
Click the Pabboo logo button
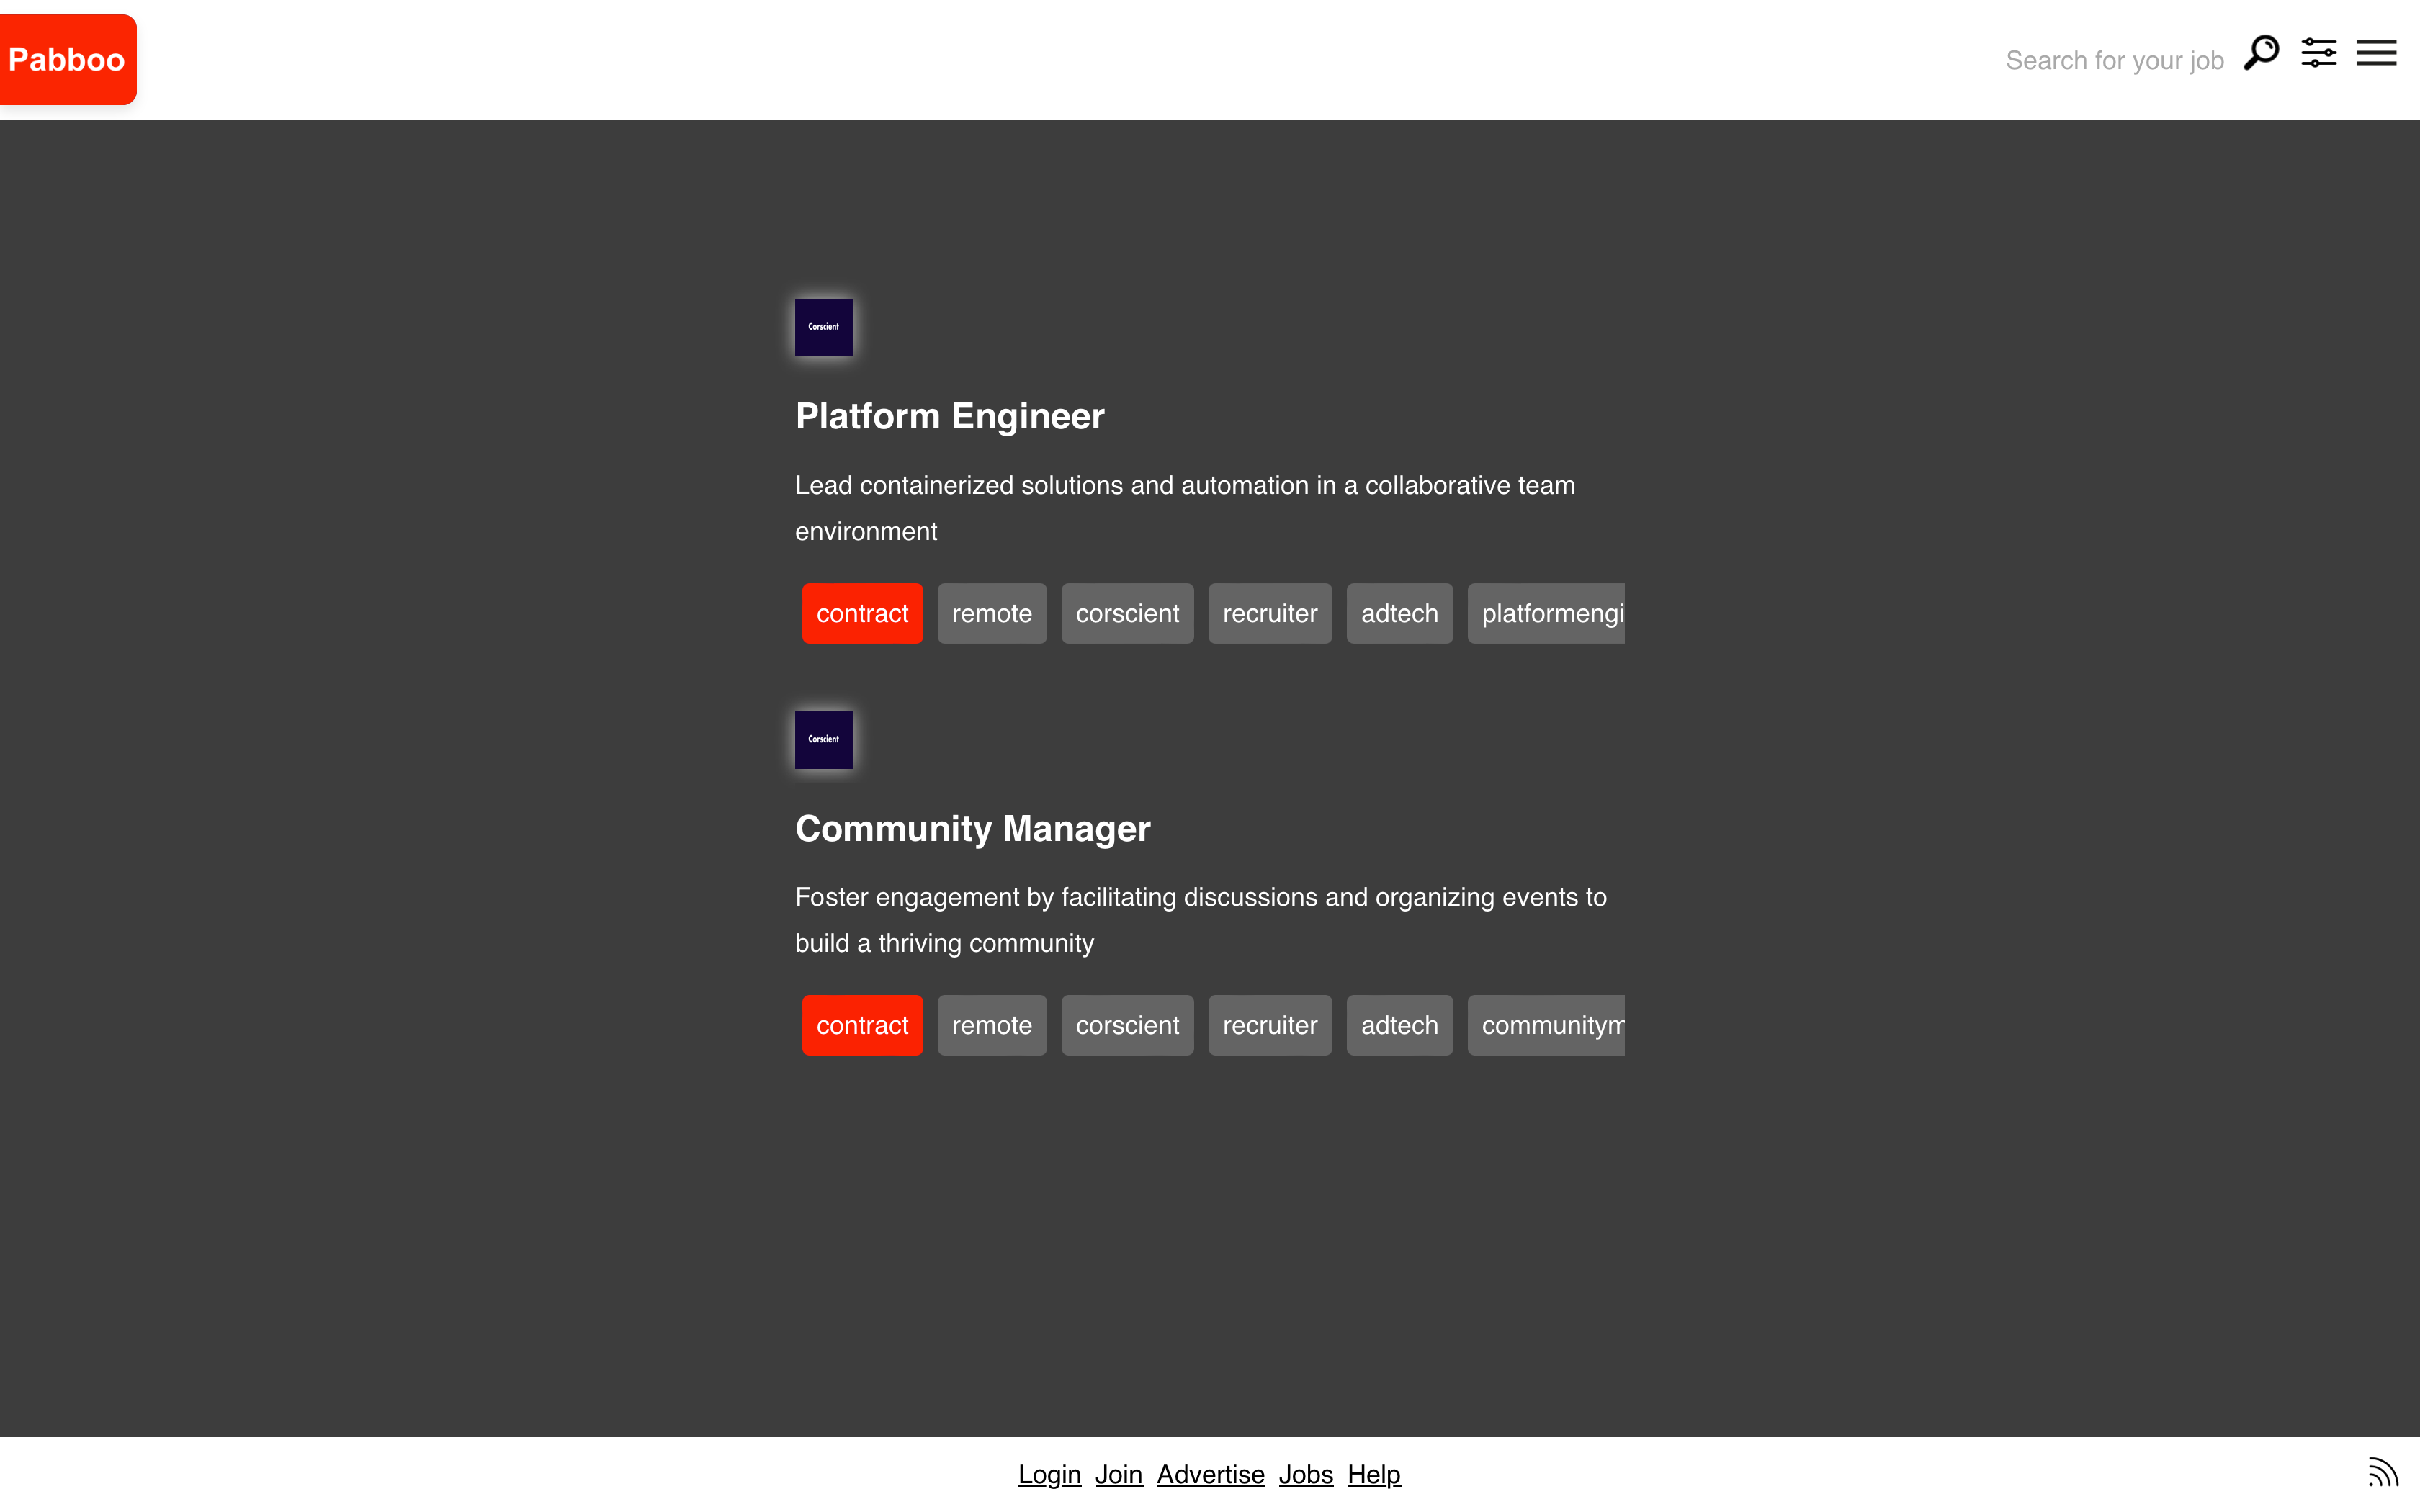coord(67,60)
